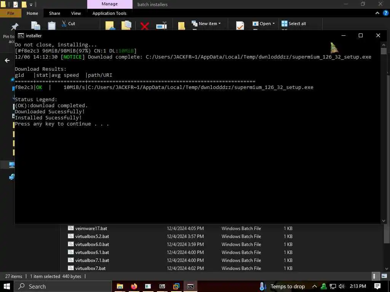390x292 pixels.
Task: Click Select all in the ribbon
Action: (294, 24)
